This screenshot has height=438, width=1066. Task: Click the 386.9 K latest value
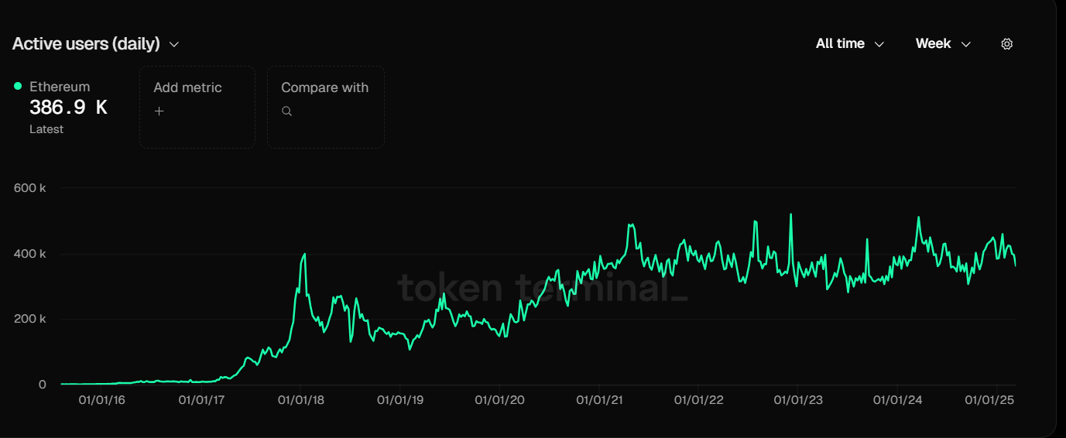68,108
